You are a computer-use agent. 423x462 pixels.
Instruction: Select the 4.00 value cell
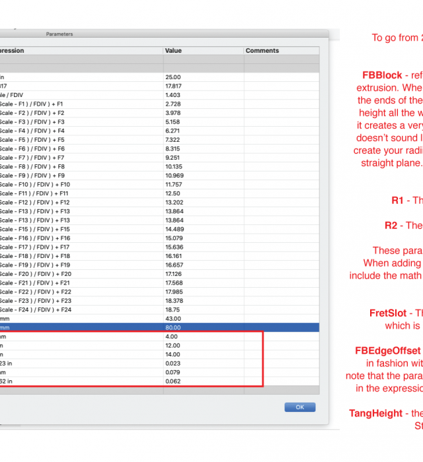pos(203,337)
